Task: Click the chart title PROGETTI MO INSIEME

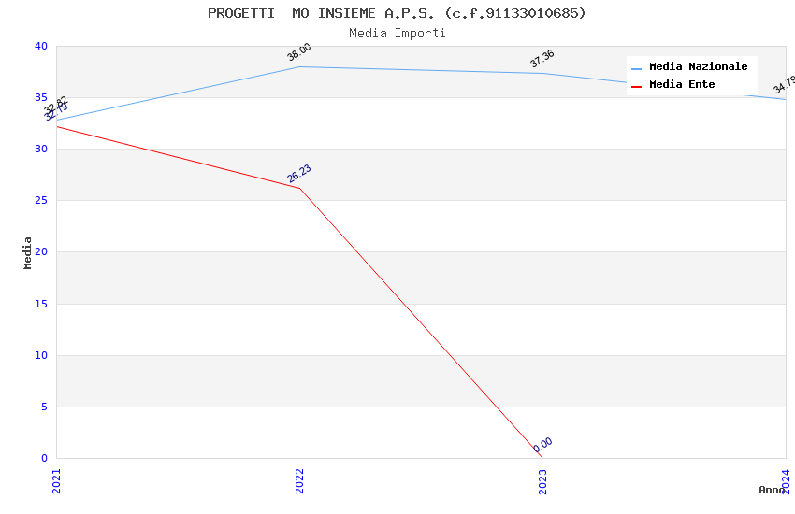Action: pos(397,13)
